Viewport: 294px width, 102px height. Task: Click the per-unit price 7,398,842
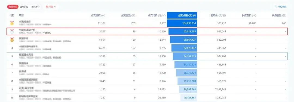click(220, 89)
